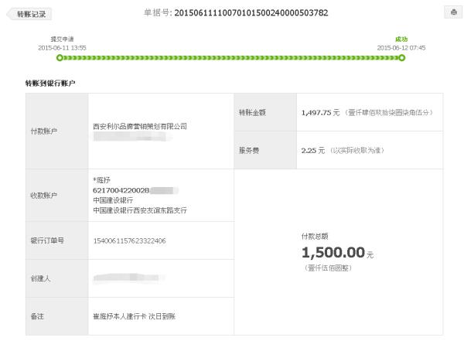Select the 备注 remark text
This screenshot has width=464, height=341.
point(134,316)
